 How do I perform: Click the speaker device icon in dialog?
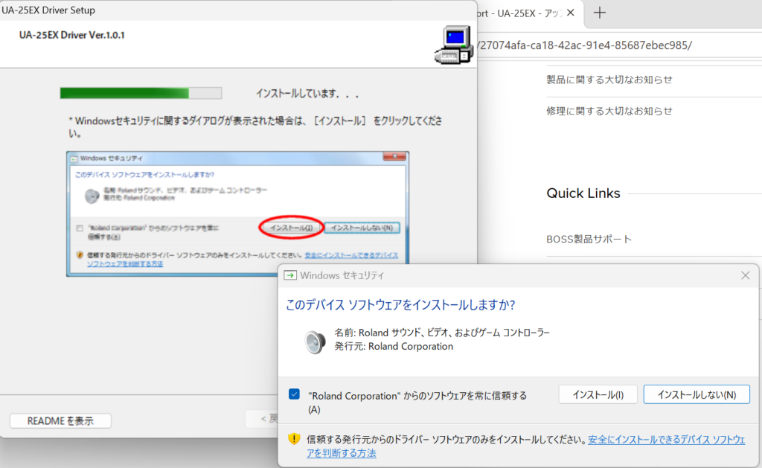pos(315,342)
